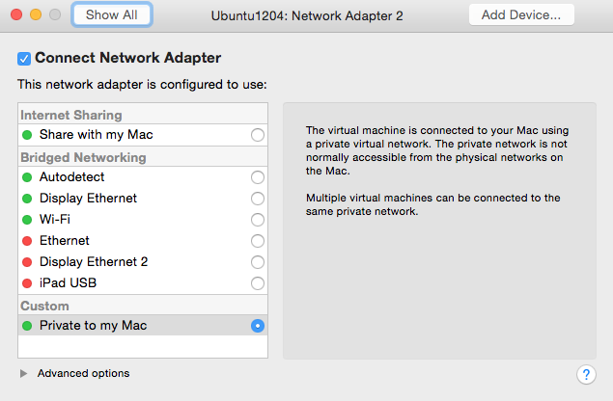Select Share with my Mac radio button
The image size is (613, 401).
tap(257, 135)
